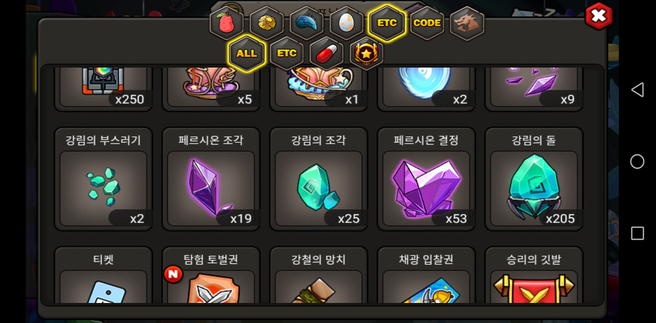Close the inventory with red X
This screenshot has height=323, width=656.
click(x=599, y=16)
